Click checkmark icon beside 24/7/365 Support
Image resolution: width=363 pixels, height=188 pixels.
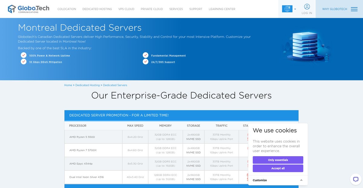click(146, 62)
